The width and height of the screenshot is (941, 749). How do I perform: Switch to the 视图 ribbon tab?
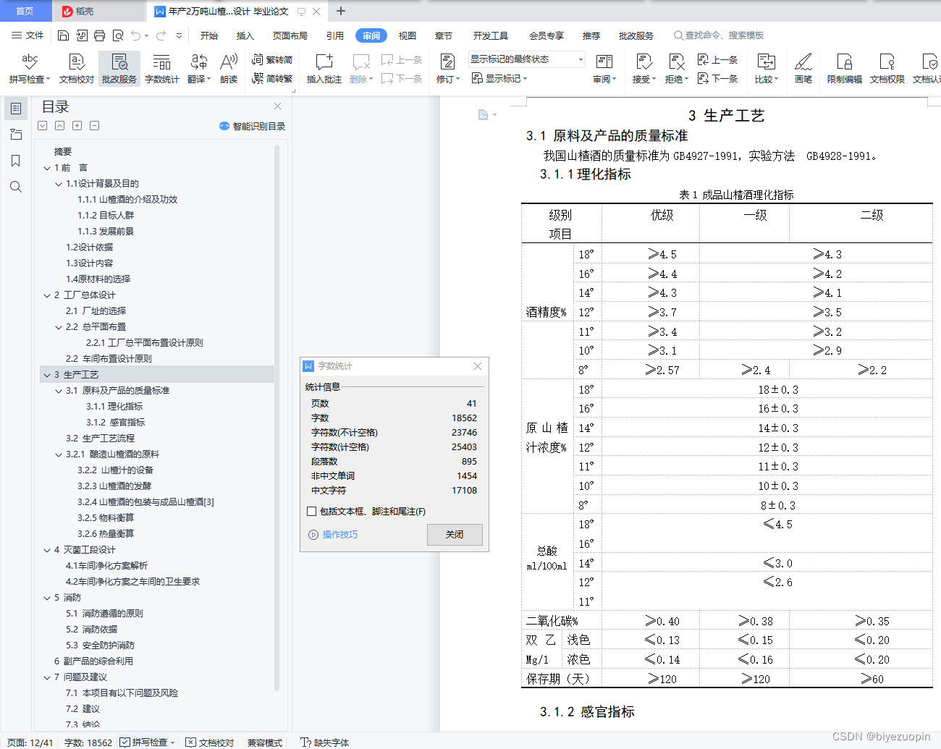click(x=408, y=35)
